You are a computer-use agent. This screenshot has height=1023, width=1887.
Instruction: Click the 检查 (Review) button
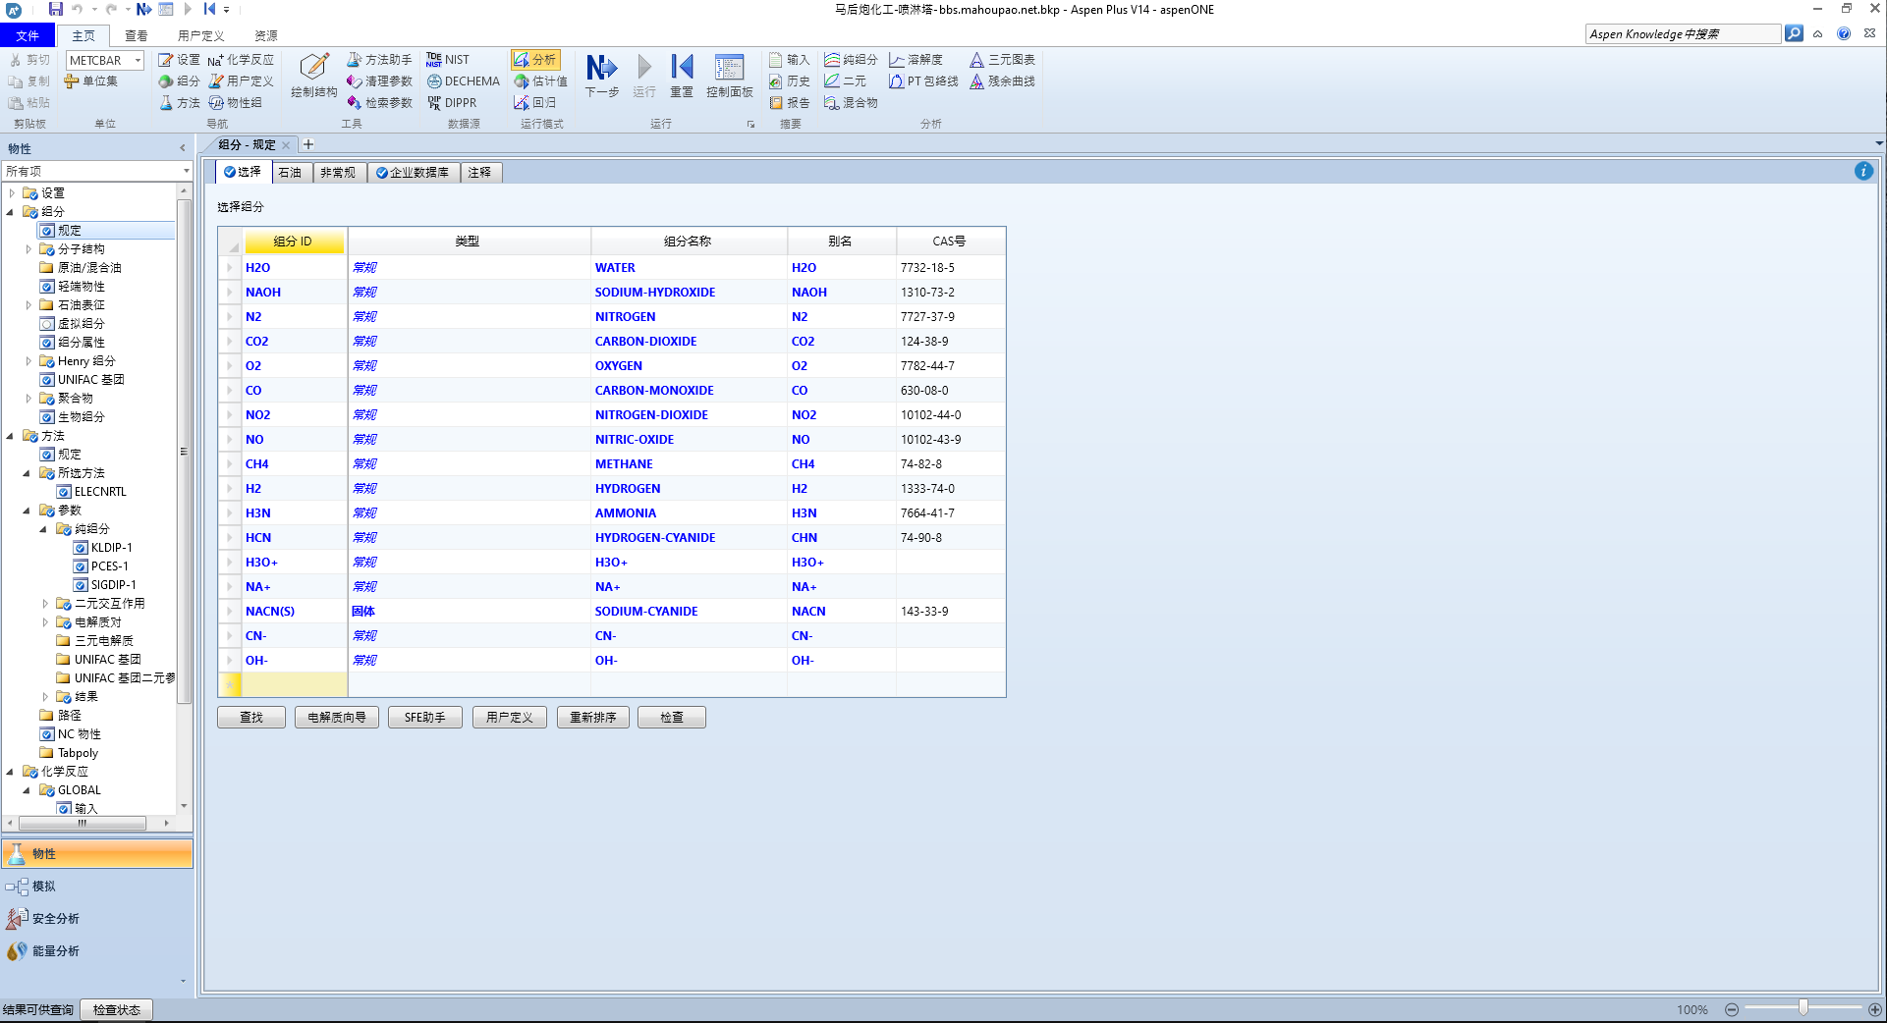click(671, 717)
